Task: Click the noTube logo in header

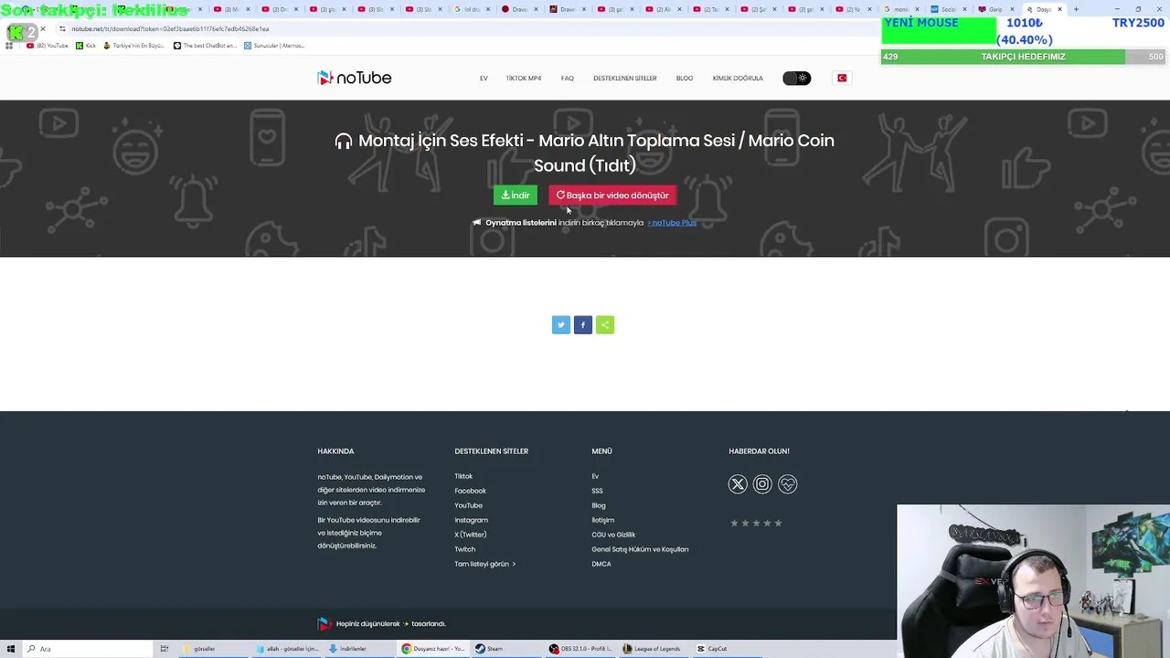Action: pyautogui.click(x=355, y=78)
